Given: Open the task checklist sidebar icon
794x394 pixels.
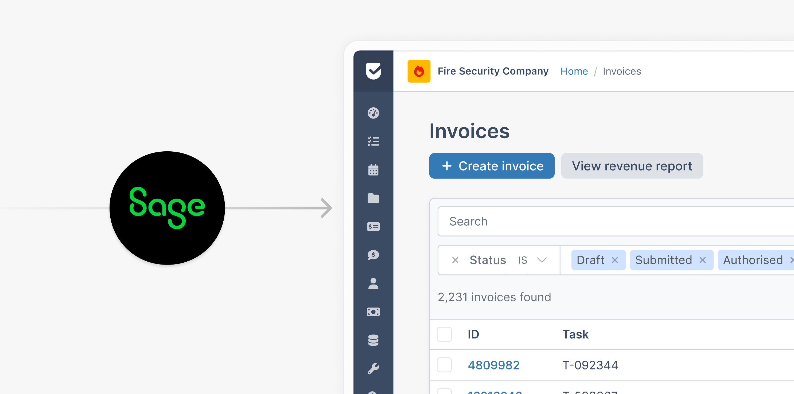Looking at the screenshot, I should coord(373,141).
